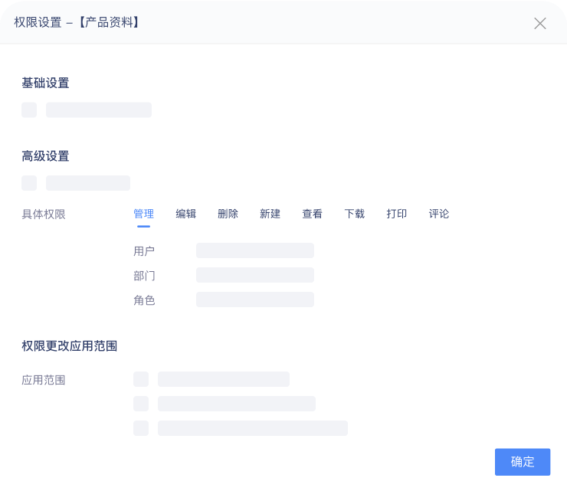Select the 删除 tab

coord(228,214)
